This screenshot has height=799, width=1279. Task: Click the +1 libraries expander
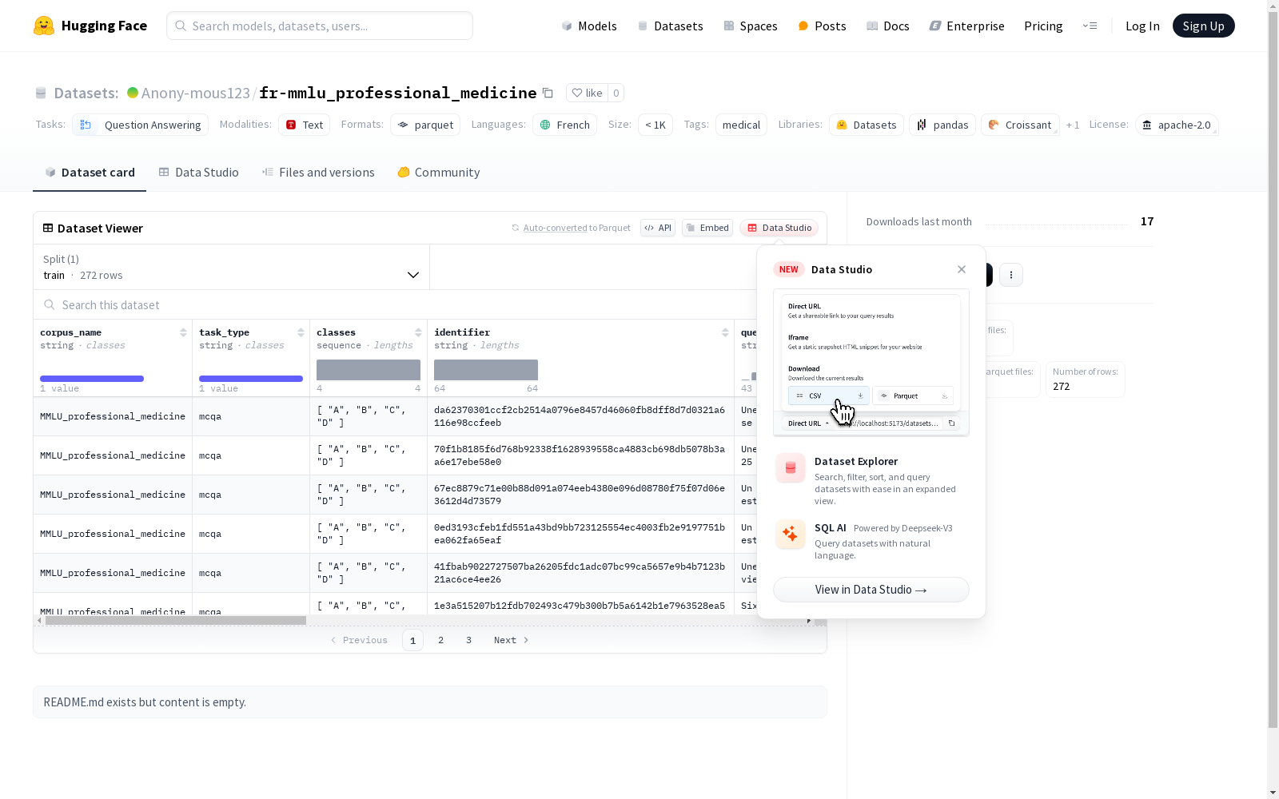1073,125
